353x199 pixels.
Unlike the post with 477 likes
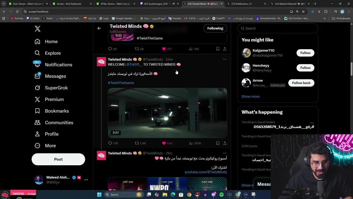click(x=167, y=49)
